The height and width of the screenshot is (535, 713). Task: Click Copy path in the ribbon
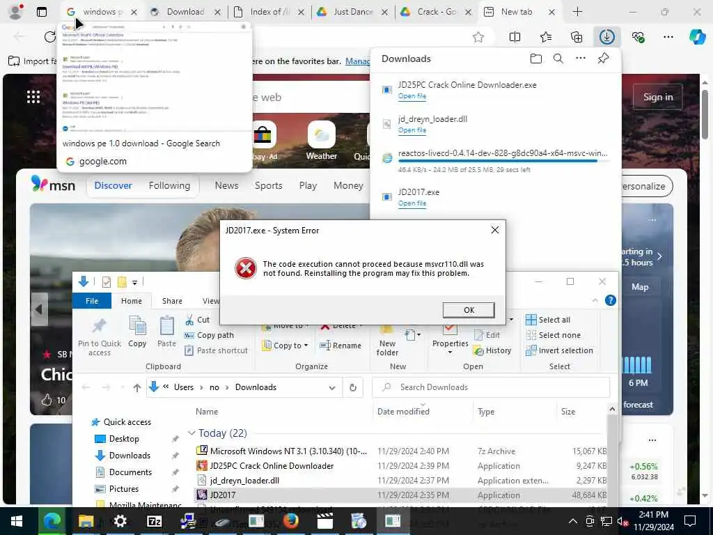209,335
